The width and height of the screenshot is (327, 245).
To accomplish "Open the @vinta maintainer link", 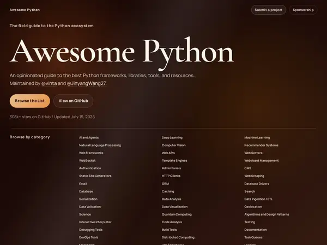I will coord(49,83).
